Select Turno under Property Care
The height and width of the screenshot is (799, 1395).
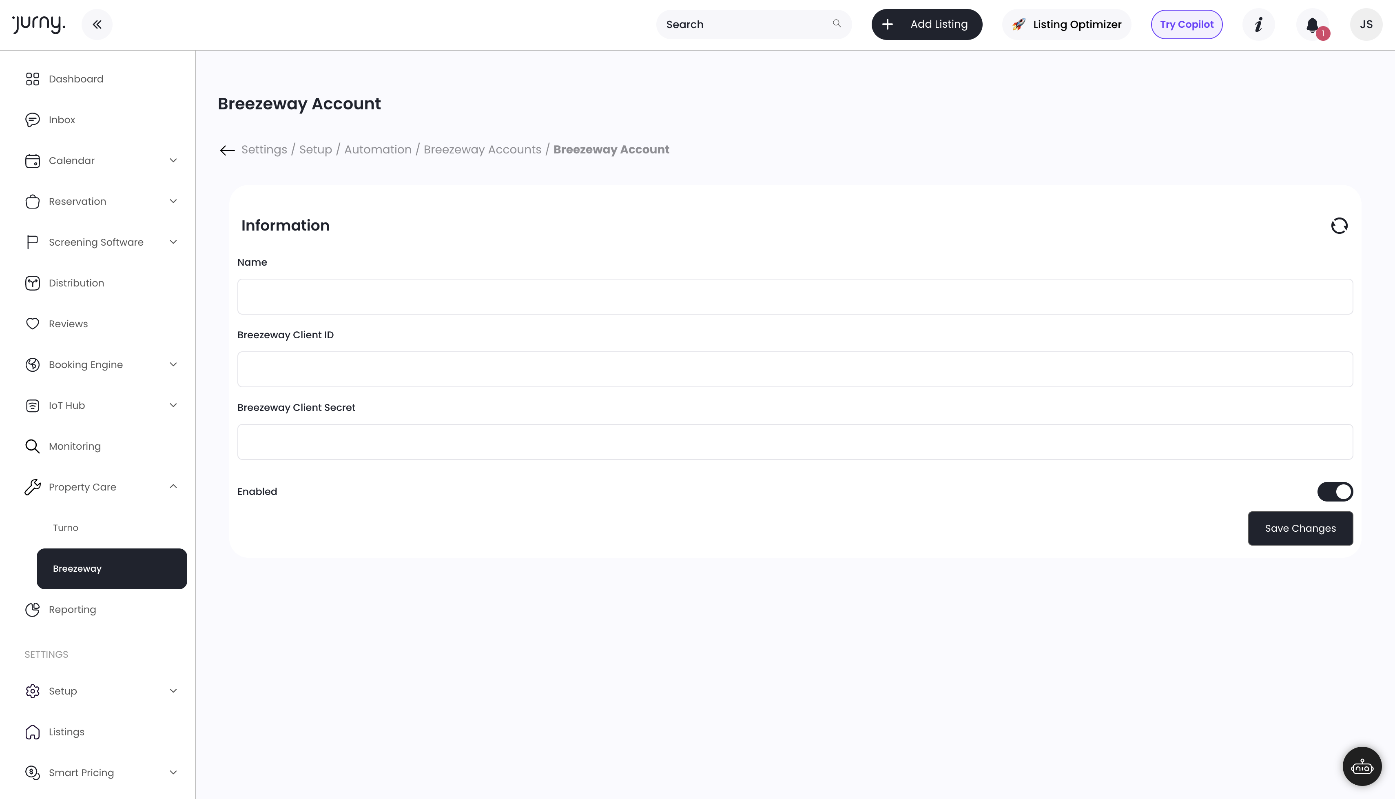[66, 528]
